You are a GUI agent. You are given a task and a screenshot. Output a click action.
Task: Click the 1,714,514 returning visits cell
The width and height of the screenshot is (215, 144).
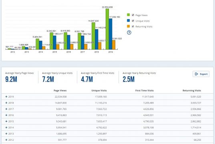(x=196, y=128)
